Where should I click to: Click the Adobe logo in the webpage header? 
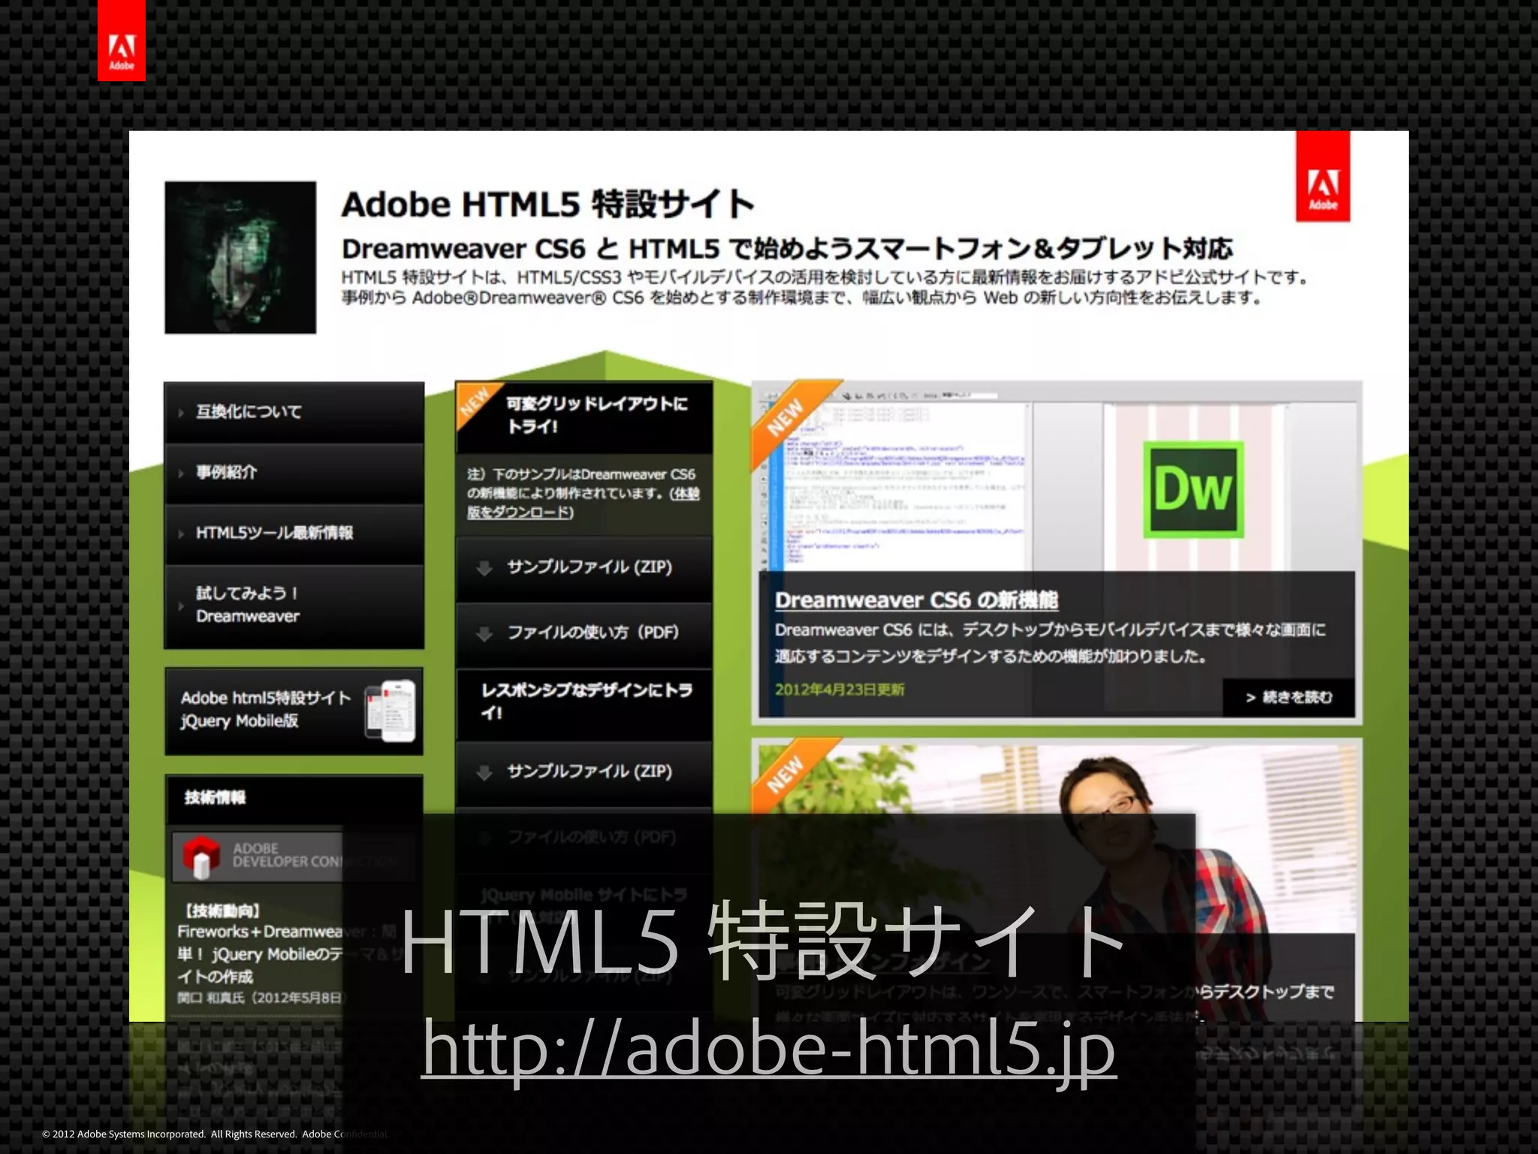tap(1322, 177)
